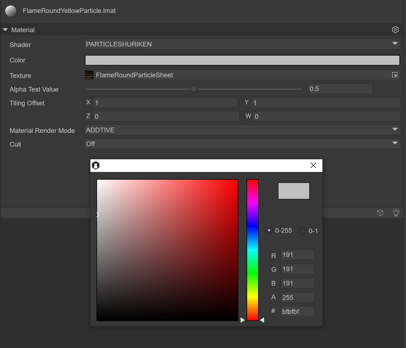Open the Shader PARTICLESHURIKEN dropdown
Viewport: 406px width, 348px height.
242,44
